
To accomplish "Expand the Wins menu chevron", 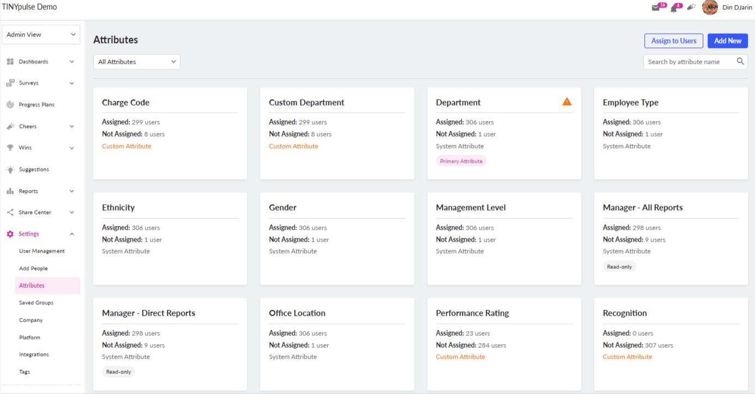I will (72, 147).
